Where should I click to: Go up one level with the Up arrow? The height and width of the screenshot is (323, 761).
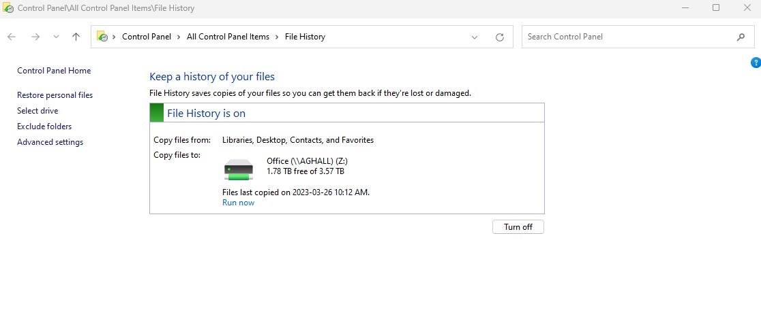[76, 37]
